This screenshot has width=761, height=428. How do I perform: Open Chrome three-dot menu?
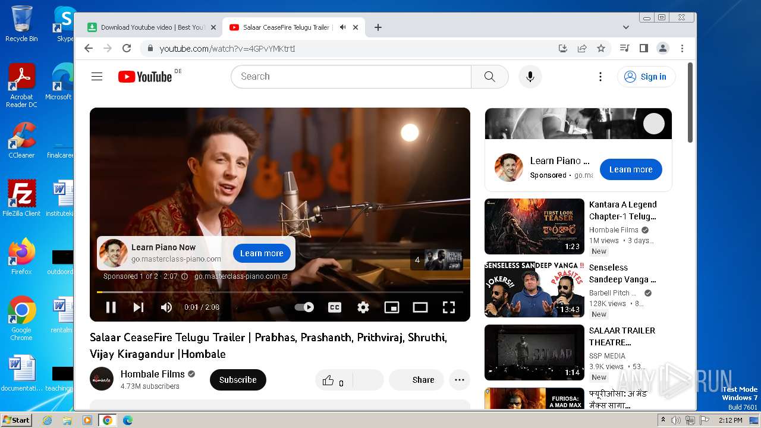(682, 49)
